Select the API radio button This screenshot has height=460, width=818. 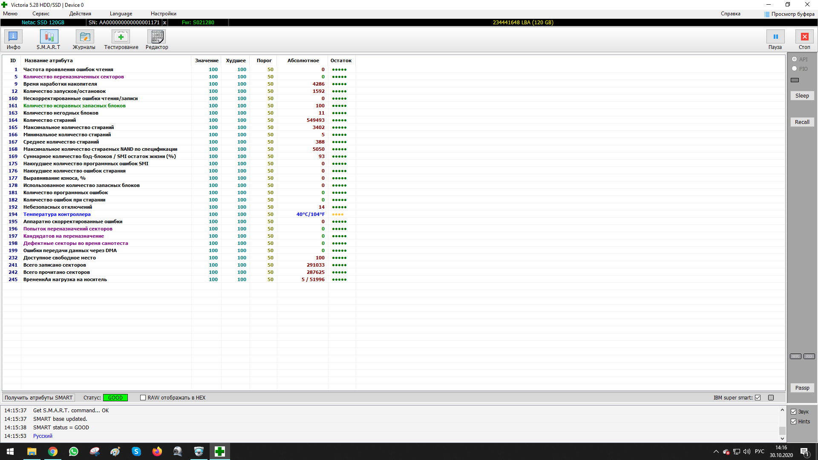click(795, 59)
